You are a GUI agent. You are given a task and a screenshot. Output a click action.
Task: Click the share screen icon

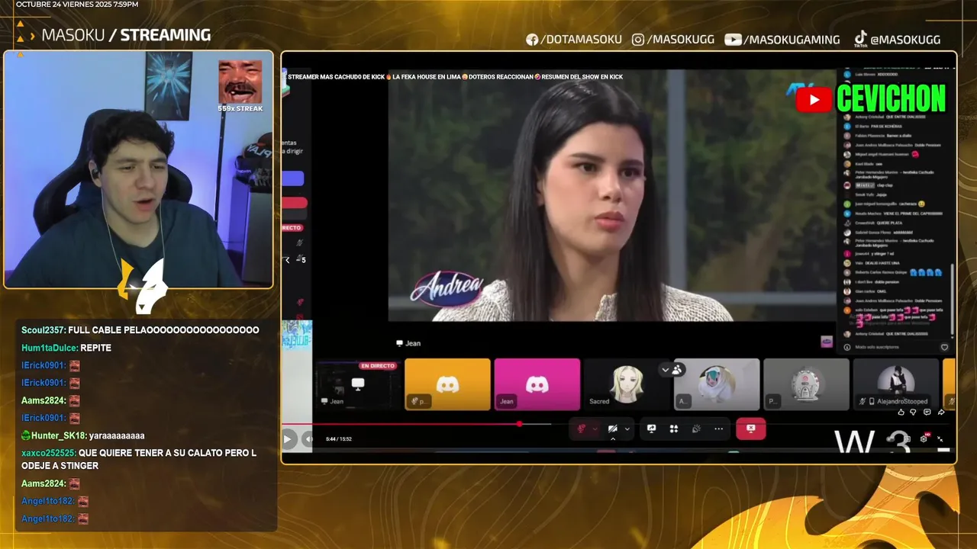click(x=651, y=429)
